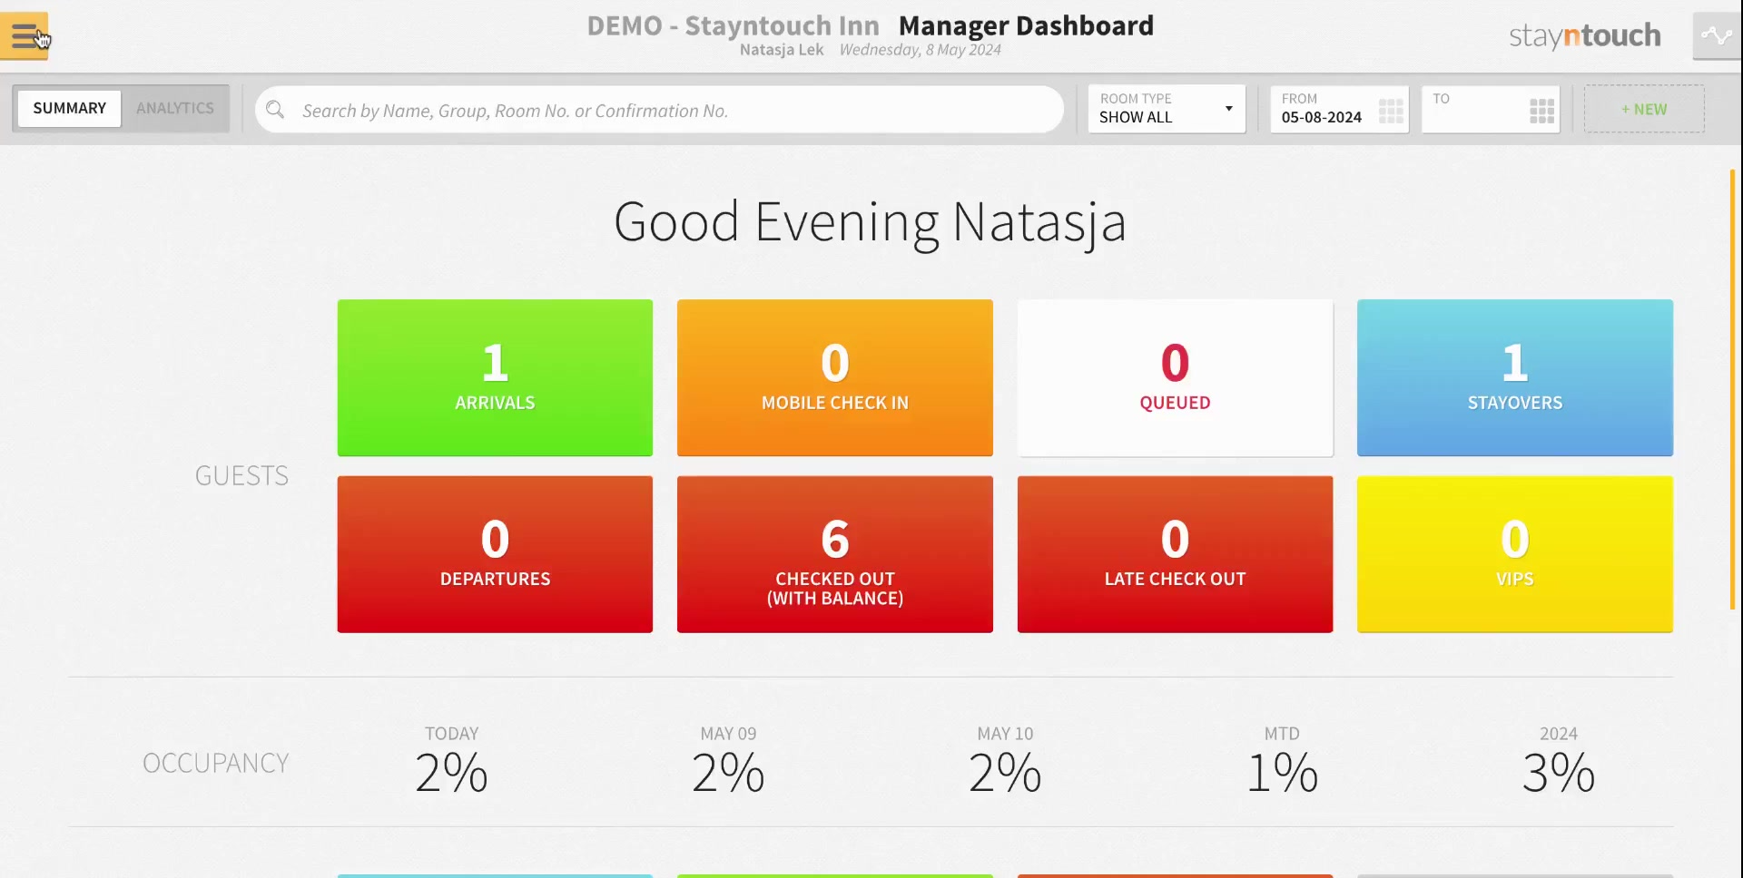Viewport: 1743px width, 878px height.
Task: Open the Mobile Check In tile
Action: tap(835, 377)
